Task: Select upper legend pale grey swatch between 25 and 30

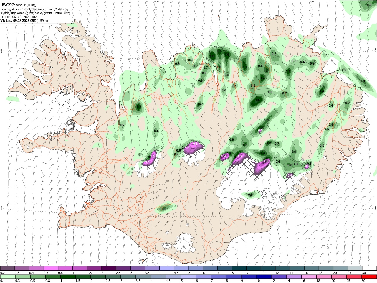Action: click(354, 268)
